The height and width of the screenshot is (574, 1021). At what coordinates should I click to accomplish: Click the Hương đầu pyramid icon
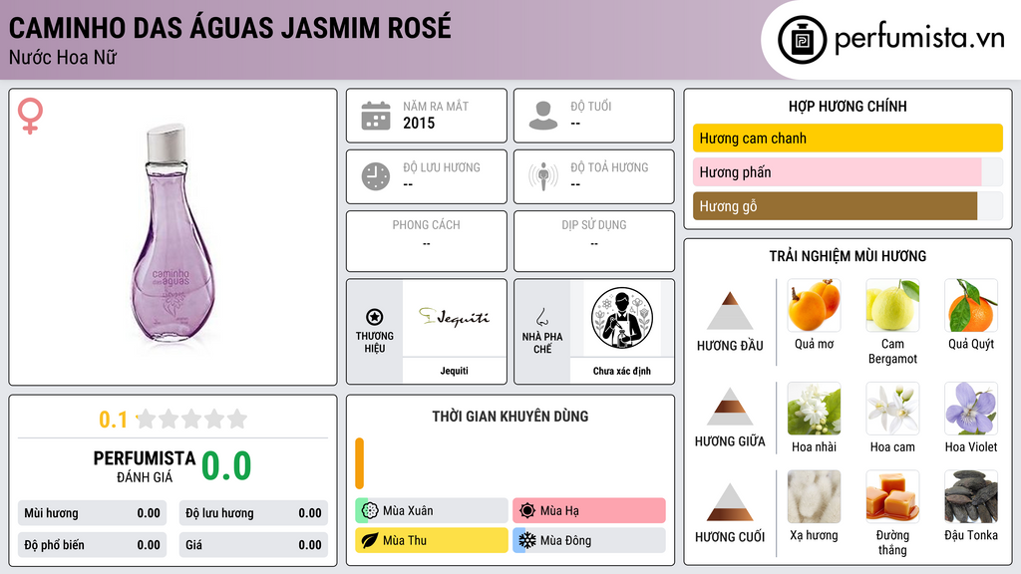730,311
